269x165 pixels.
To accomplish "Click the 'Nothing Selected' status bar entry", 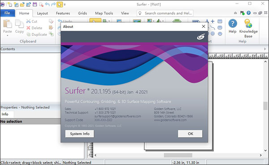I will click(77, 162).
